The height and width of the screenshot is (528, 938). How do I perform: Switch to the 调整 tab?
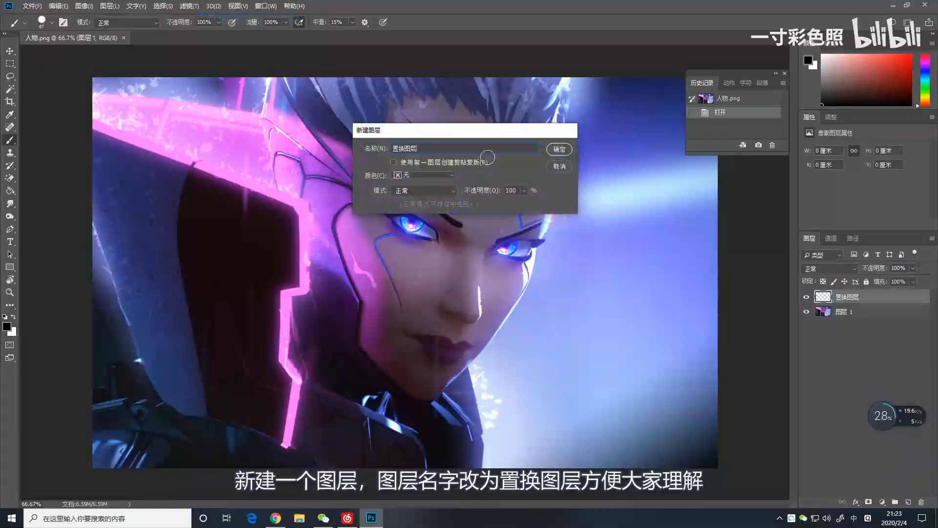click(831, 117)
